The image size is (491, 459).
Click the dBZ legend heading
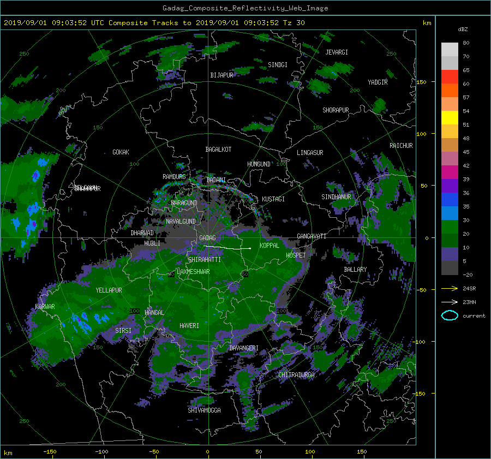[x=463, y=29]
